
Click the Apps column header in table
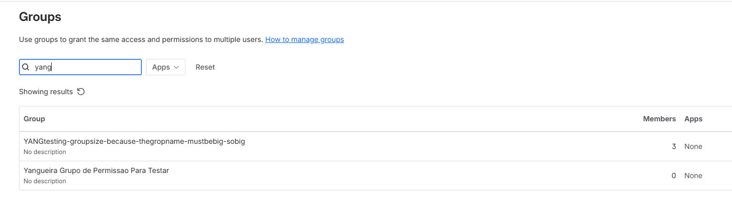click(x=693, y=119)
